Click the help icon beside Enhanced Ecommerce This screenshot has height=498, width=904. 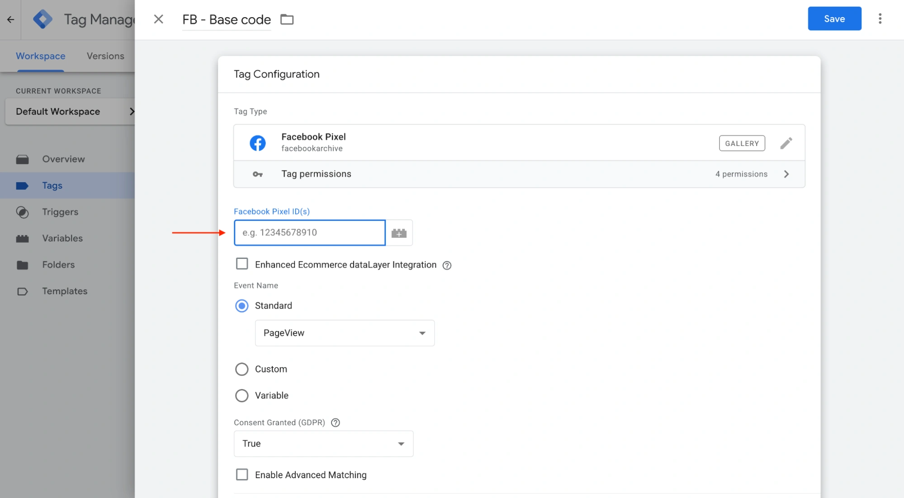tap(447, 265)
